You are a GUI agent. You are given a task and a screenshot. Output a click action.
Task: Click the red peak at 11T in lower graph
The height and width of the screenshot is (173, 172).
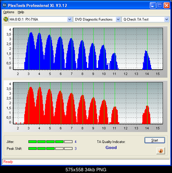pyautogui.click(x=115, y=115)
